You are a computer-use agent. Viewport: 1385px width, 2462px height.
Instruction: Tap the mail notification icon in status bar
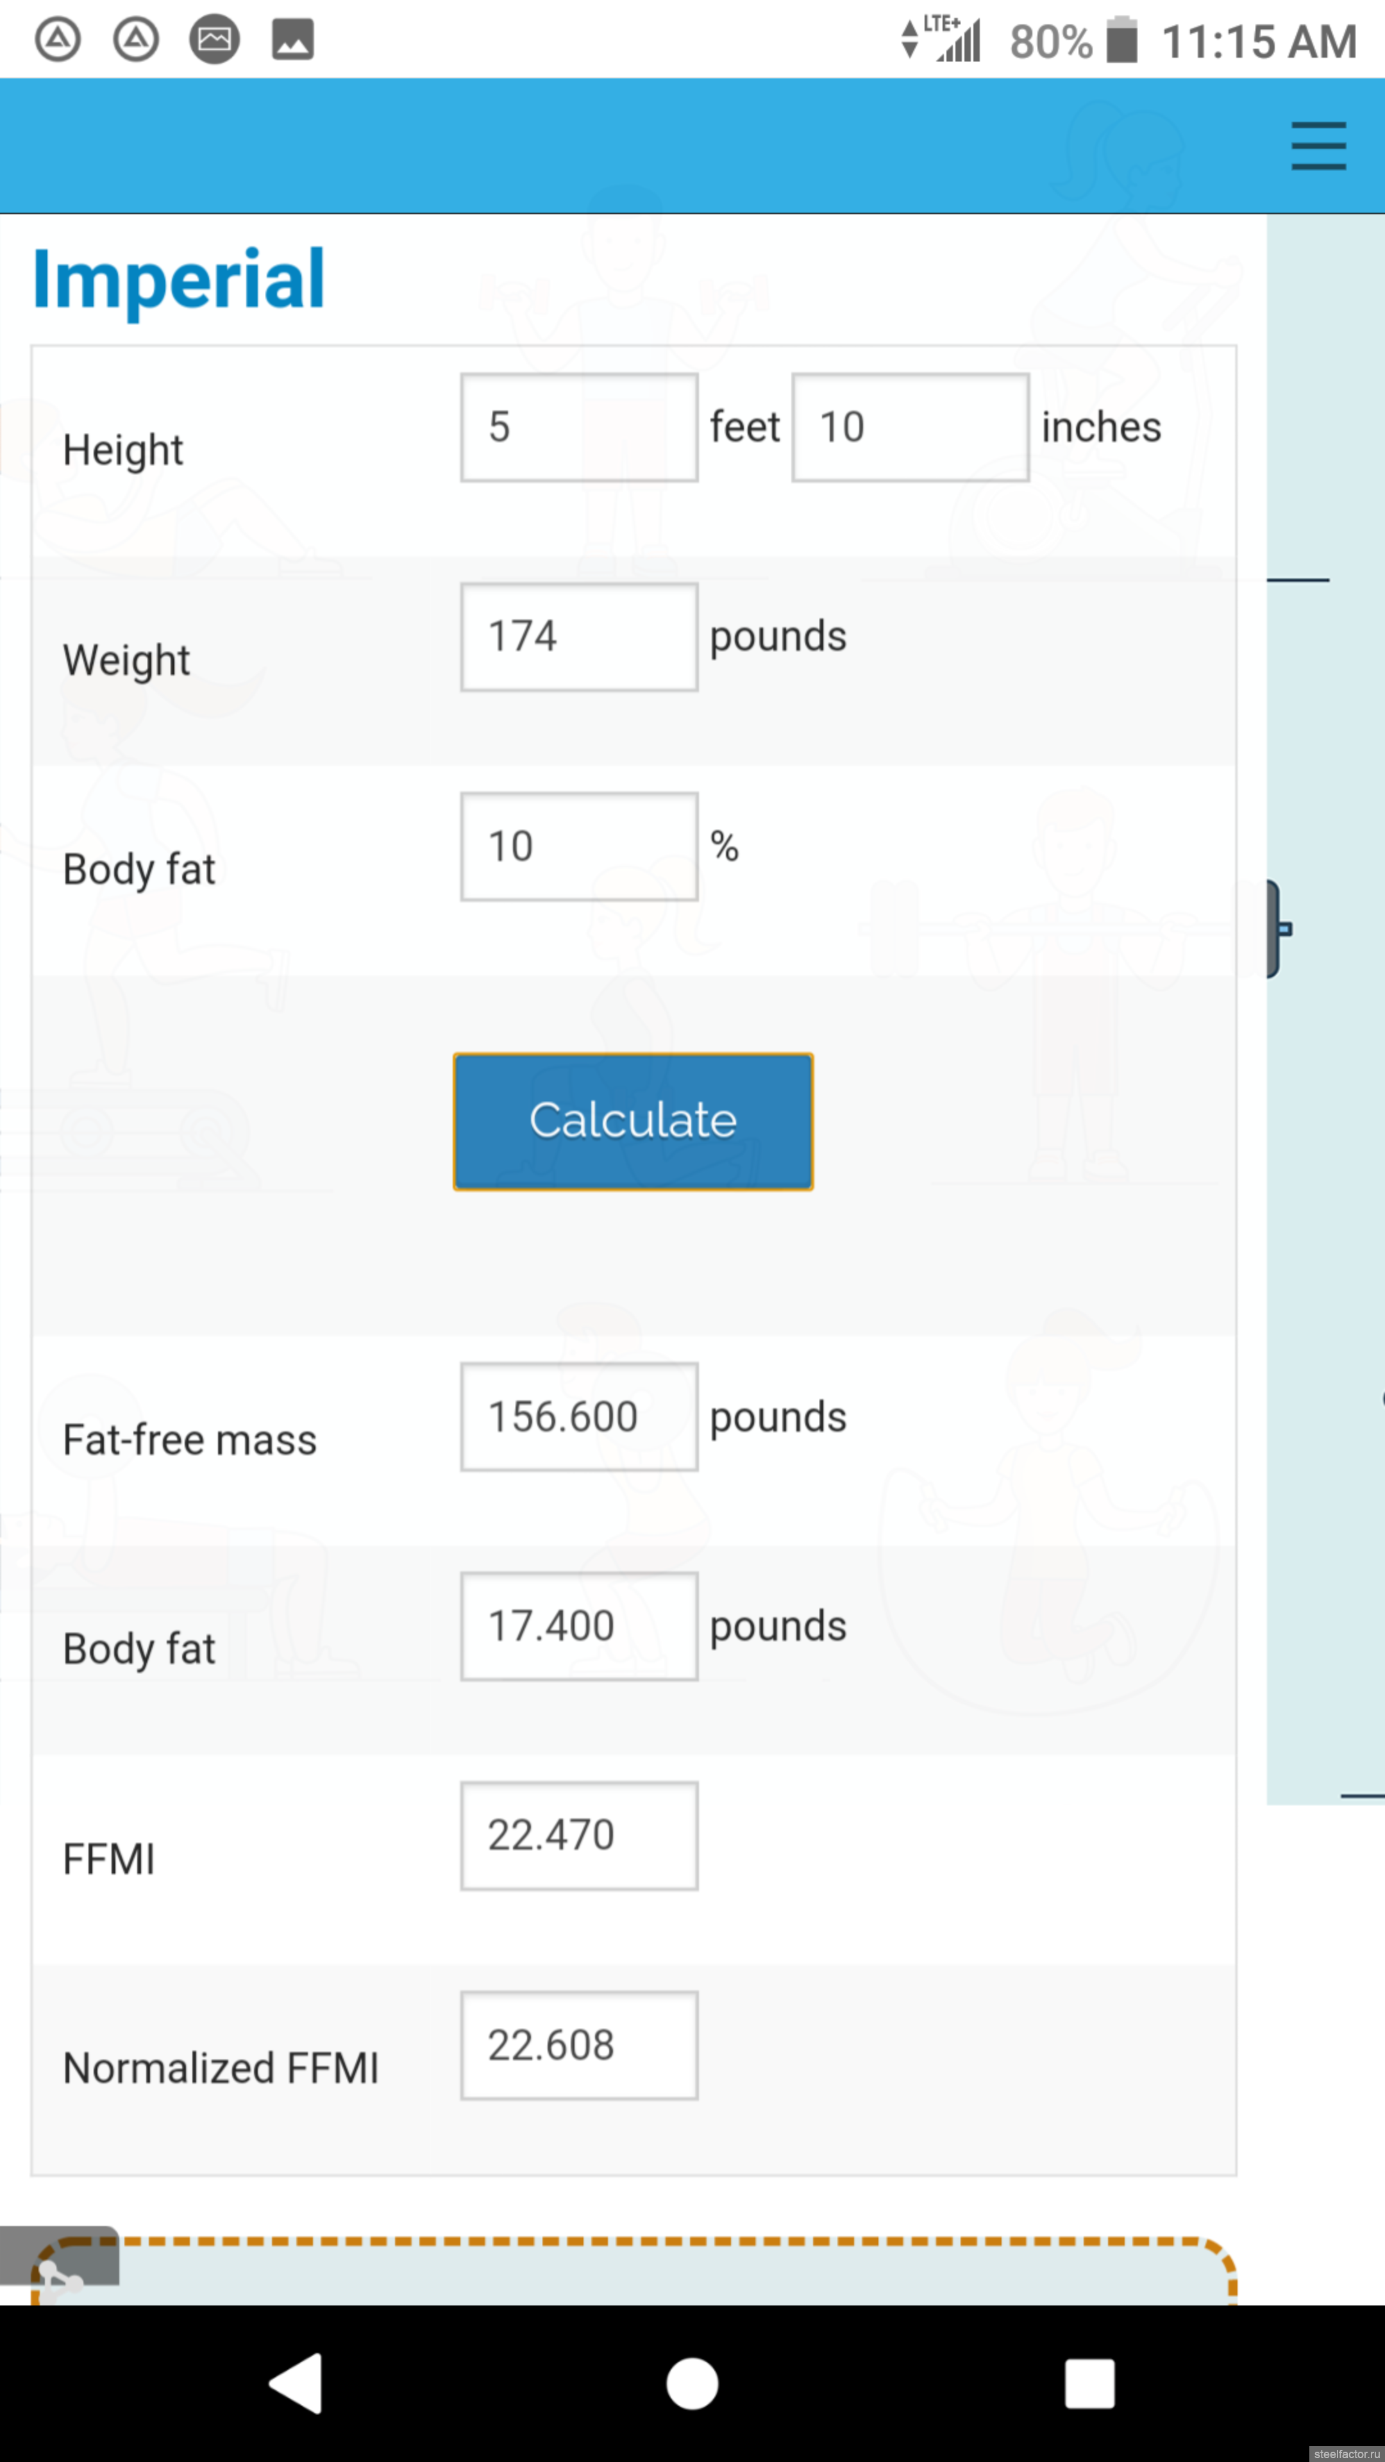214,40
